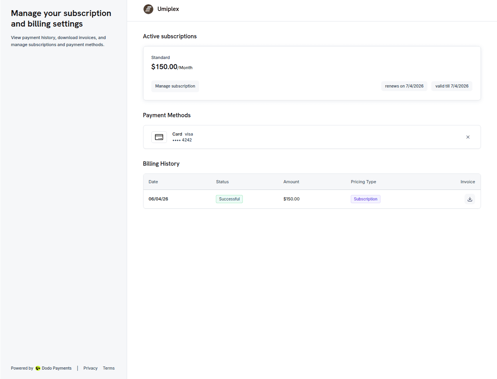Click the Active subscriptions heading

pos(170,36)
